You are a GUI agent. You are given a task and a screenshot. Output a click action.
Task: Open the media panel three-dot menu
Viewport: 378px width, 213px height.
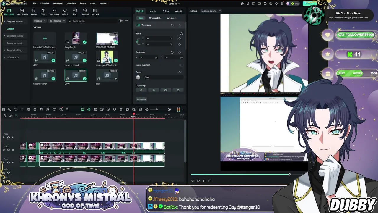(x=126, y=21)
